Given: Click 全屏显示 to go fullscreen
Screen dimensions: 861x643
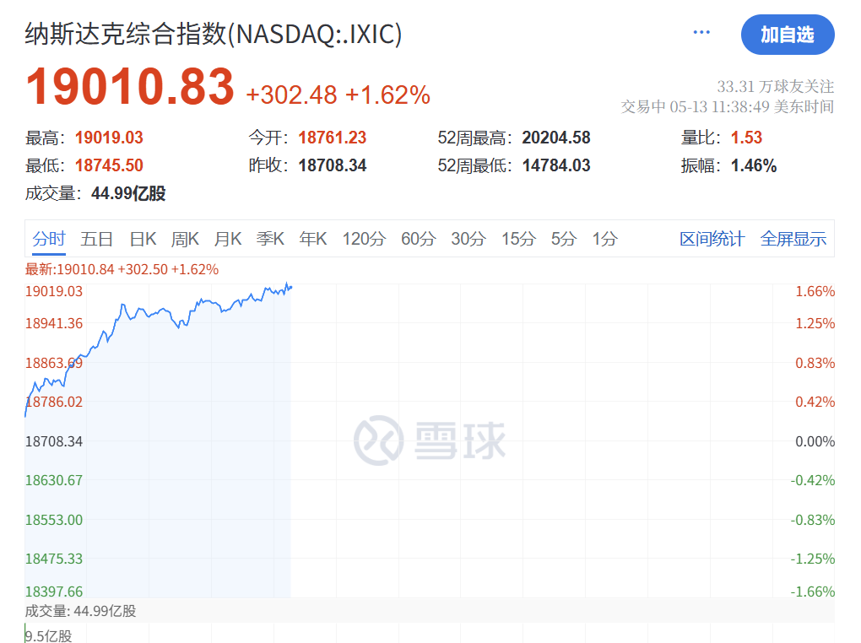Looking at the screenshot, I should click(793, 239).
